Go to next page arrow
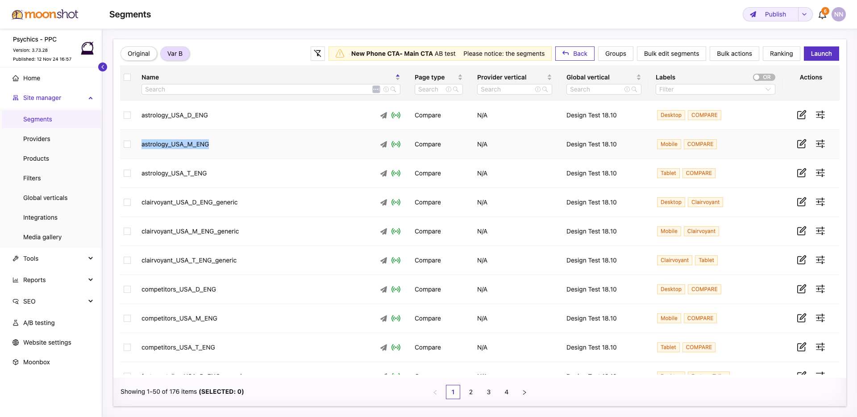This screenshot has width=857, height=417. (524, 392)
